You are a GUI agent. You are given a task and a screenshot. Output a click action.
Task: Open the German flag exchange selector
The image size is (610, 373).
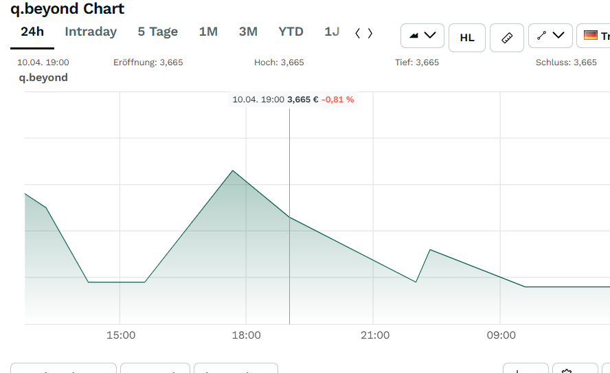(595, 36)
